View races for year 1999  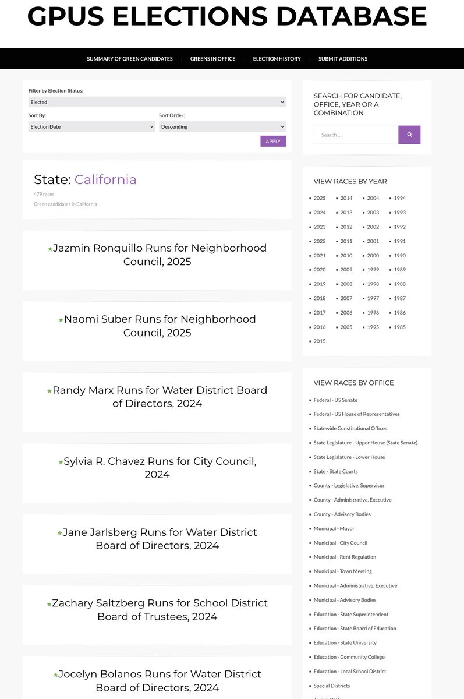(x=373, y=270)
